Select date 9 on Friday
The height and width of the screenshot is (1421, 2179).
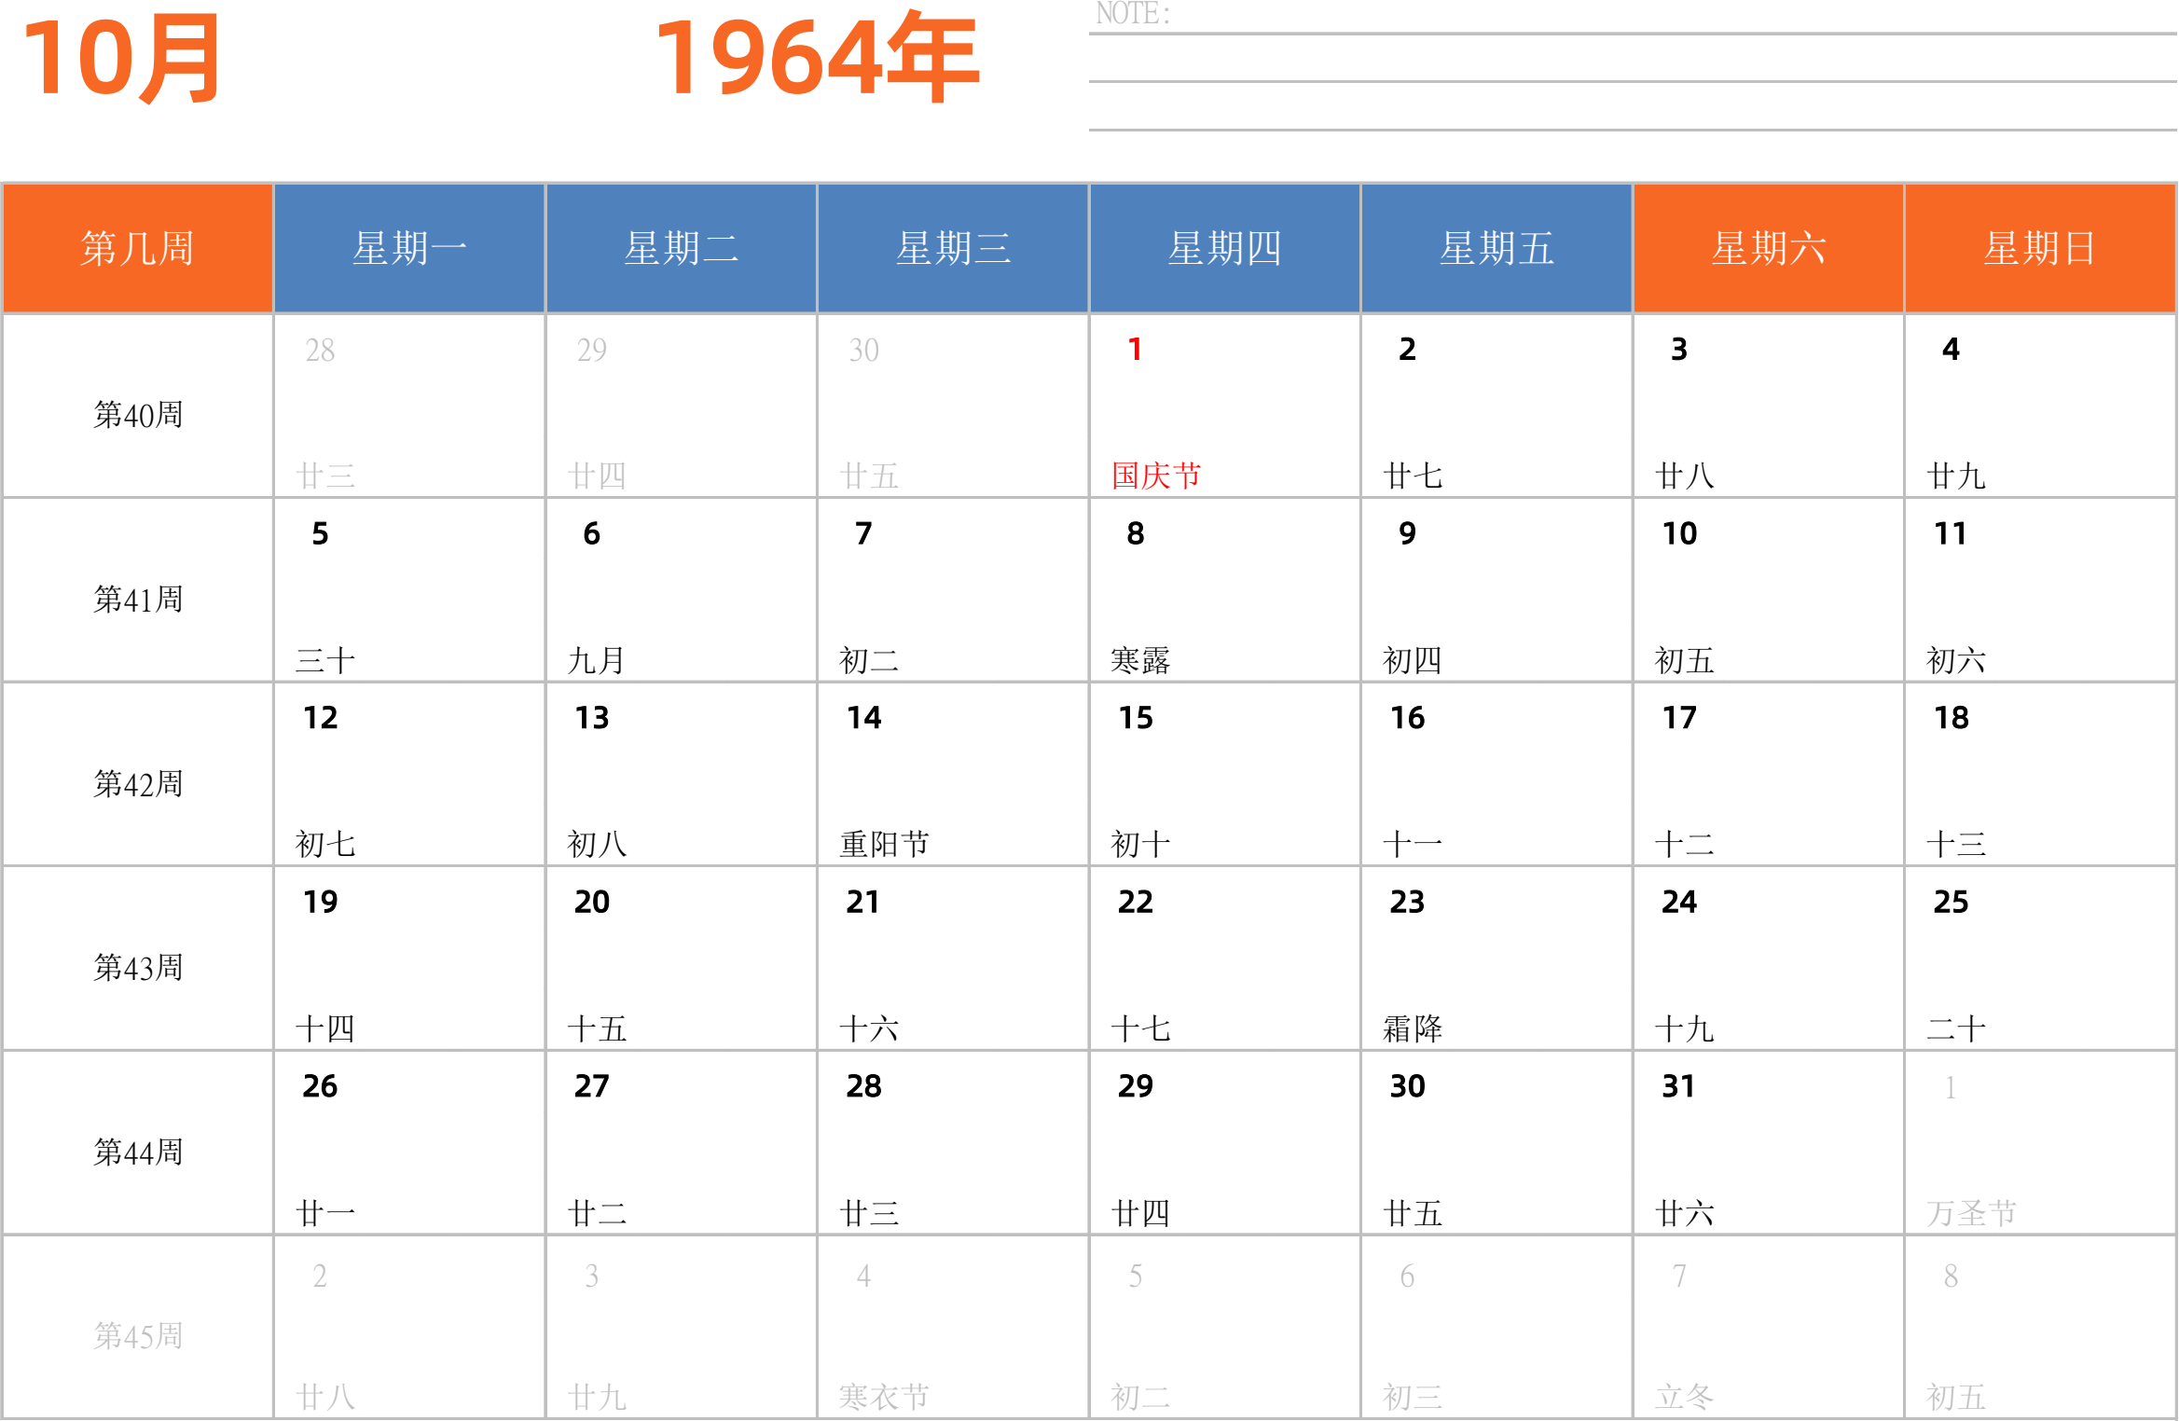1407,533
